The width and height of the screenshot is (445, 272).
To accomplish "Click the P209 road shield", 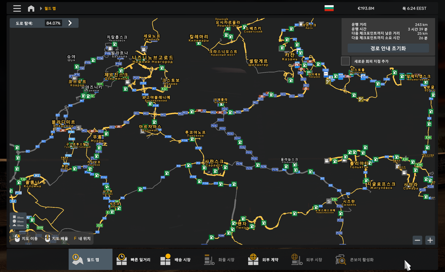I will [x=221, y=236].
